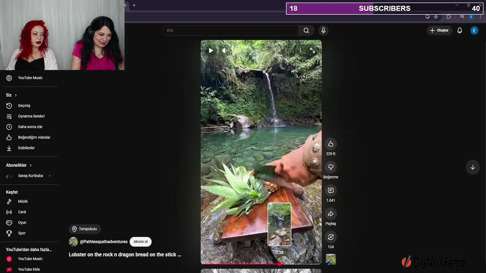Open the comments panel with 1.041 comments

[x=331, y=190]
